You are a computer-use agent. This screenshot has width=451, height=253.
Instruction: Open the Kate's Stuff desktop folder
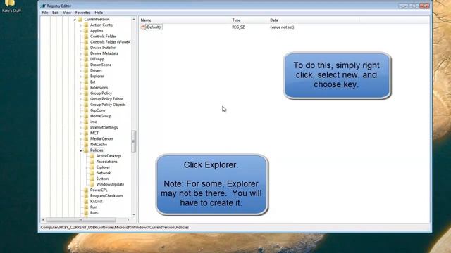click(x=11, y=6)
